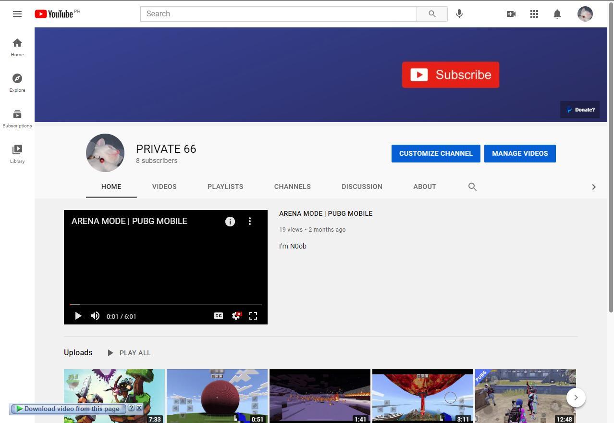Open video player settings gear
Image resolution: width=614 pixels, height=423 pixels.
(236, 316)
